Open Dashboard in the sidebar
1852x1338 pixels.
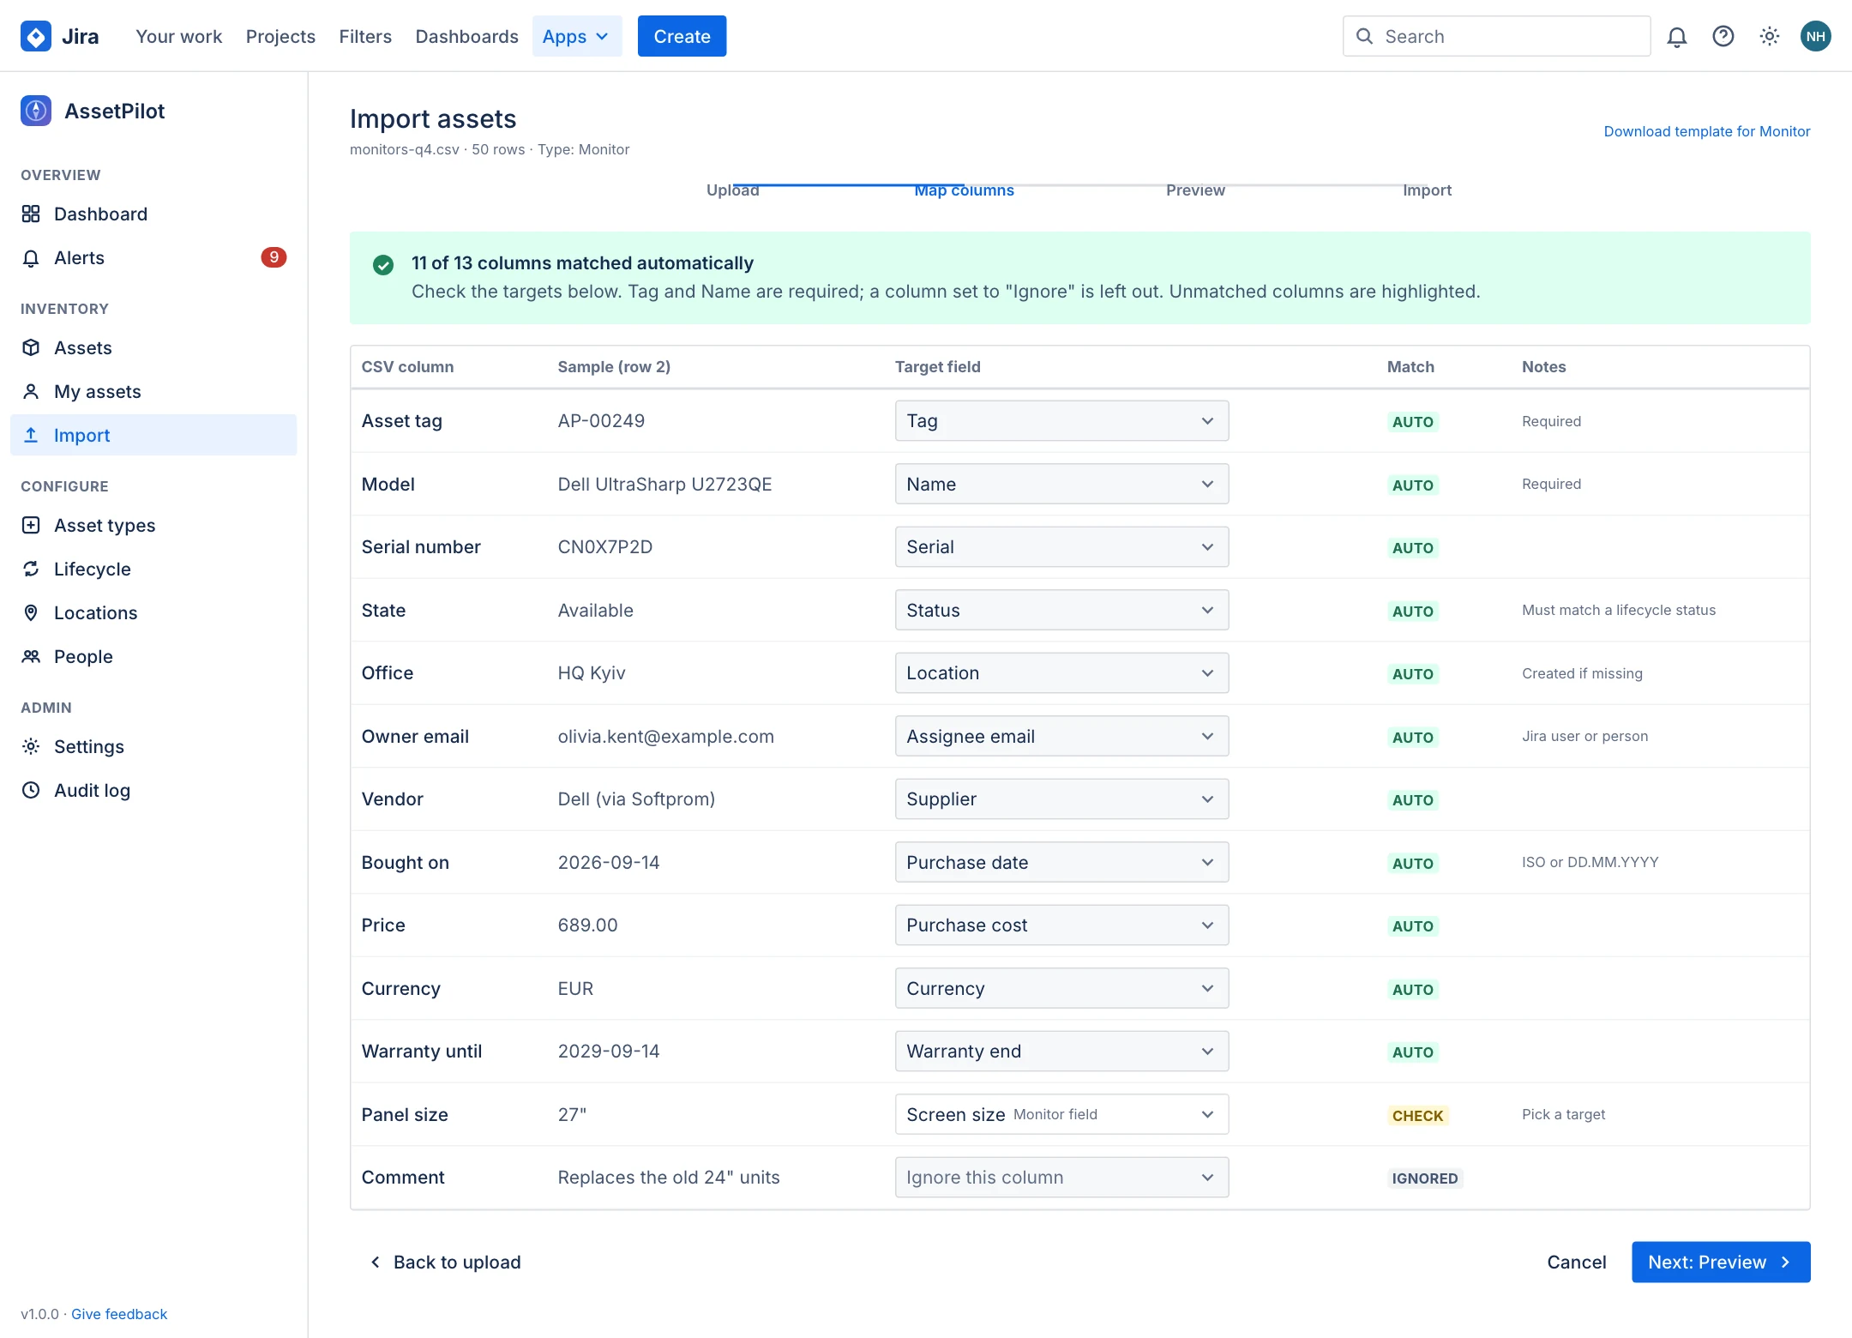pyautogui.click(x=153, y=214)
